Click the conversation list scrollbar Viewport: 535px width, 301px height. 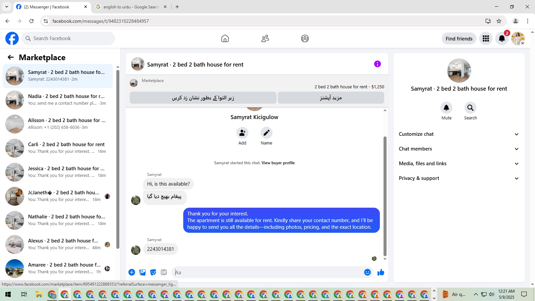click(118, 159)
